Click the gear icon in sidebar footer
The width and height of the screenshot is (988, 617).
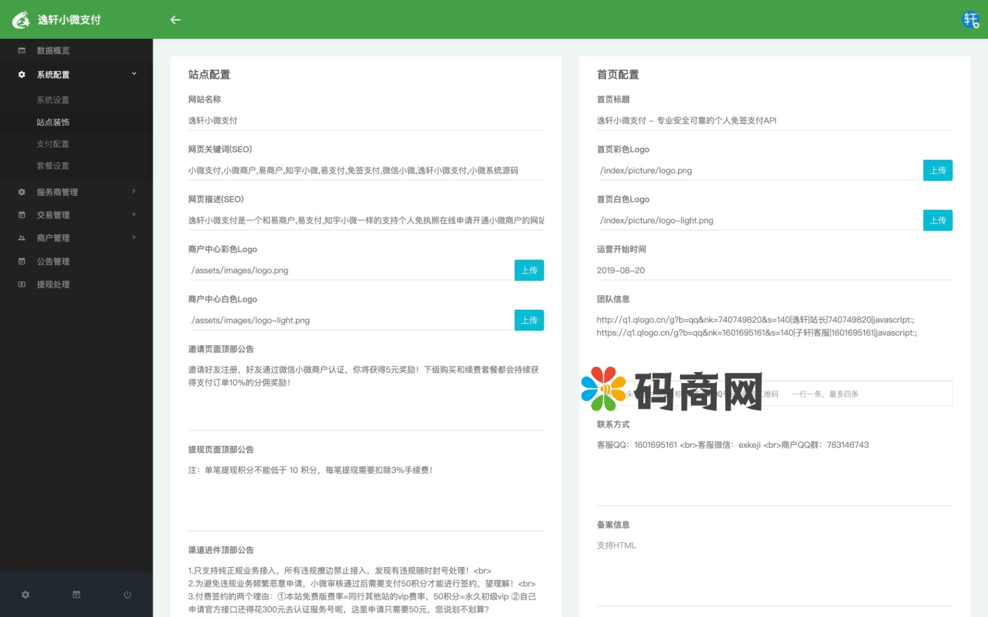click(25, 595)
